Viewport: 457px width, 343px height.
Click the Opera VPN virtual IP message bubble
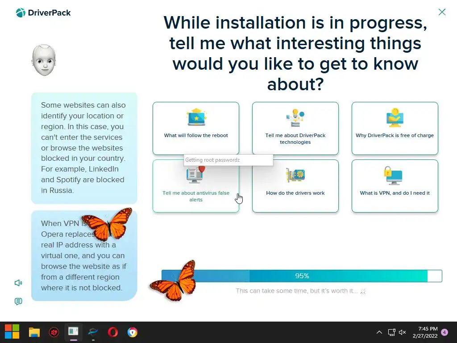point(84,255)
